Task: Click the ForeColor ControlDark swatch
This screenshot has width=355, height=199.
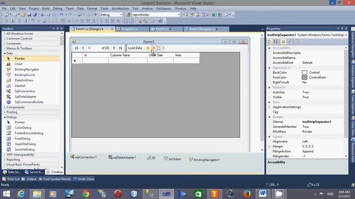Action: [x=305, y=77]
